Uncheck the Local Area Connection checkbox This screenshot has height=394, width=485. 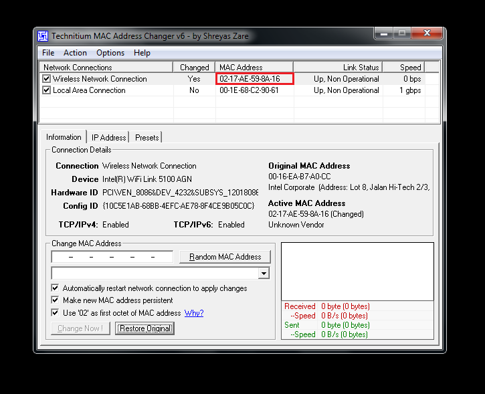[x=46, y=90]
